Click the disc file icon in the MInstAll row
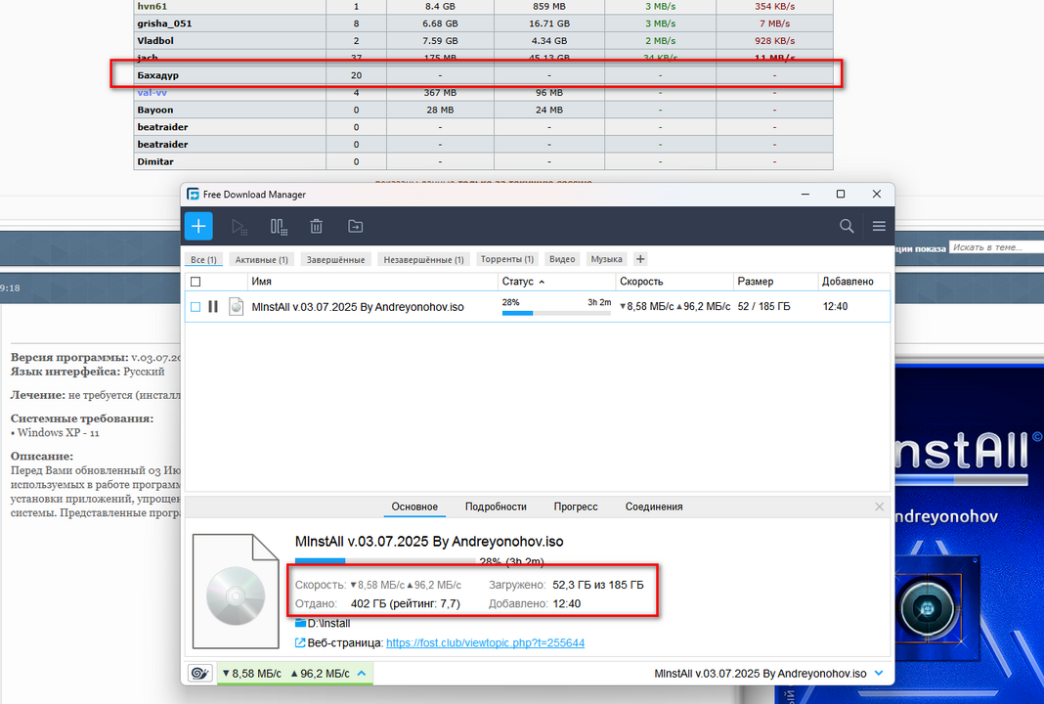 [x=236, y=306]
